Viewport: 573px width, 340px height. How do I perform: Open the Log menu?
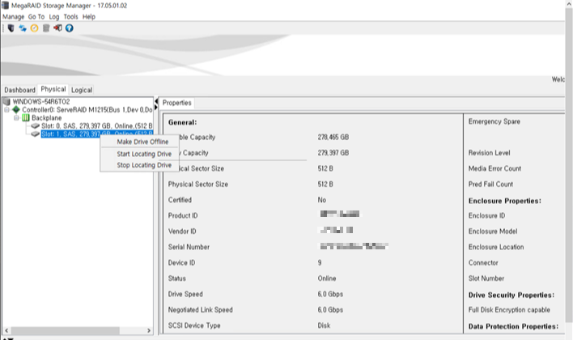54,17
